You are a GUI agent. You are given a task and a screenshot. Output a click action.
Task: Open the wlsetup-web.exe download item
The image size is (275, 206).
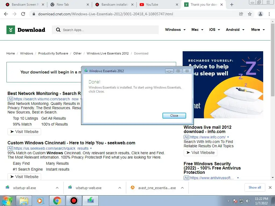(88, 188)
